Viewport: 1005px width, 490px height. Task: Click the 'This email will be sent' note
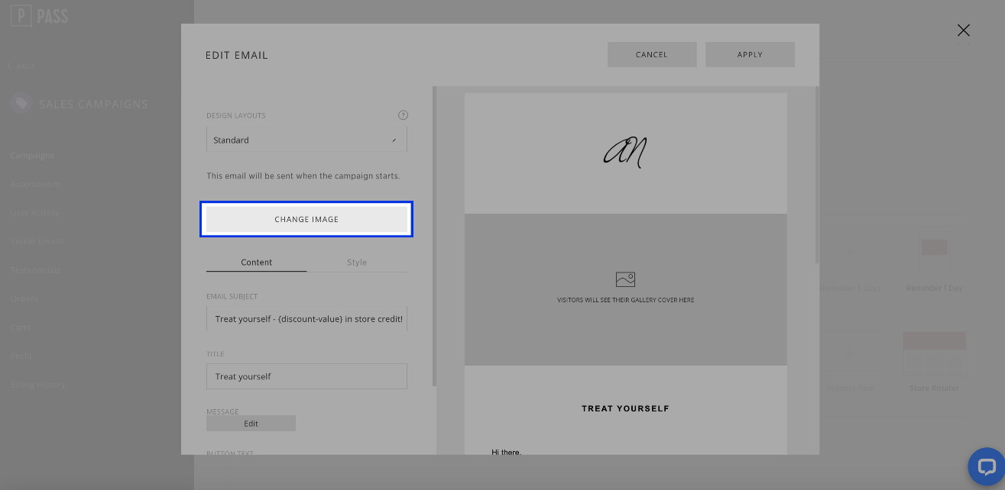[x=303, y=176]
